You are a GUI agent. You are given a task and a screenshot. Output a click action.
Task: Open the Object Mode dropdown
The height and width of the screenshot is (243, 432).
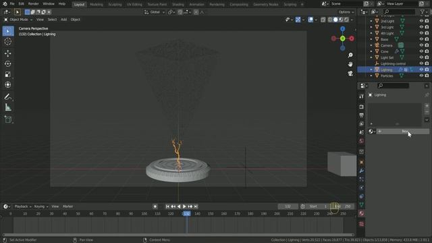click(18, 20)
